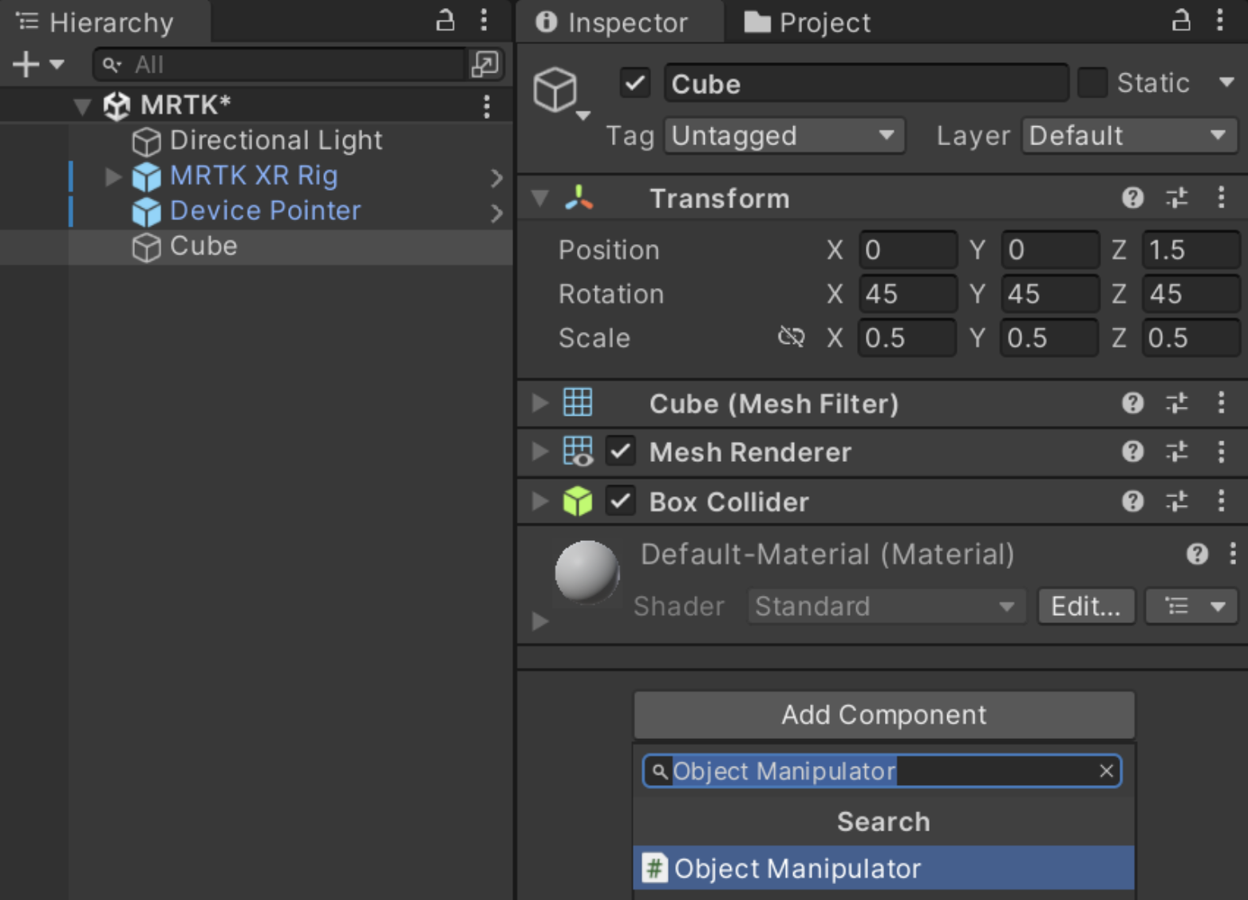Click the Directional Light cube icon

(x=146, y=142)
